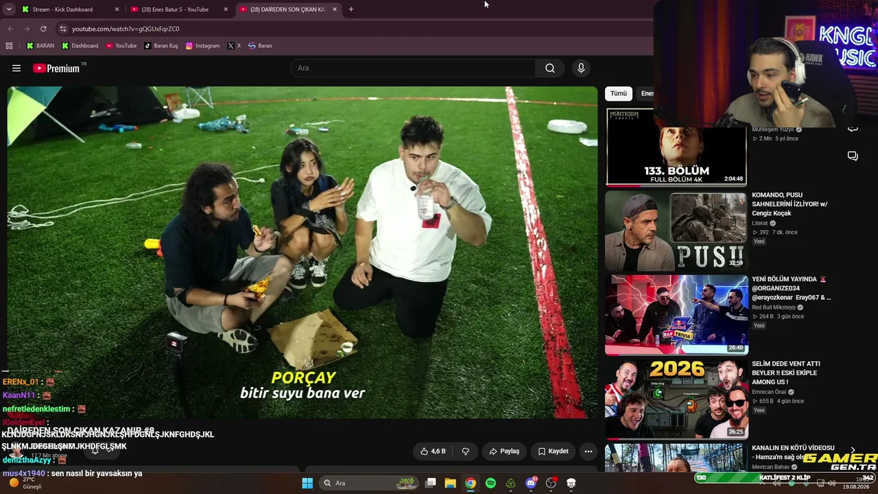Viewport: 878px width, 494px height.
Task: Go back in browser history
Action: pos(10,29)
